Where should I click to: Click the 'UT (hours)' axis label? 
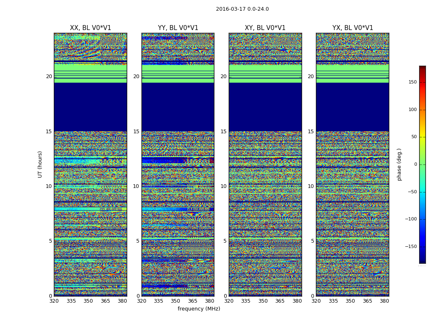click(40, 164)
